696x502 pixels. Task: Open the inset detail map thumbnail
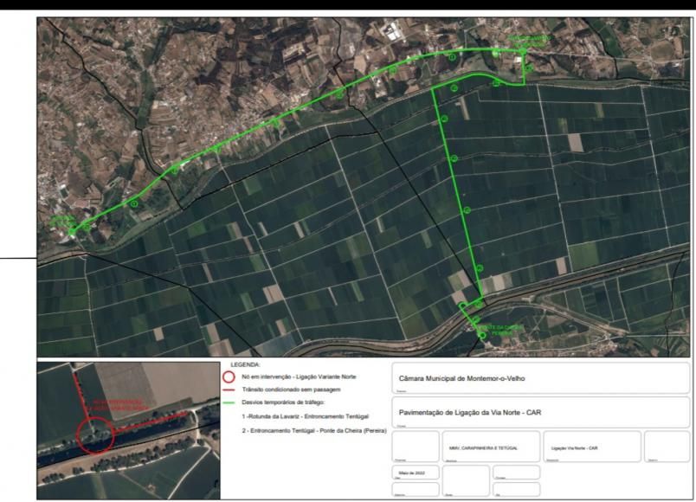tap(122, 429)
